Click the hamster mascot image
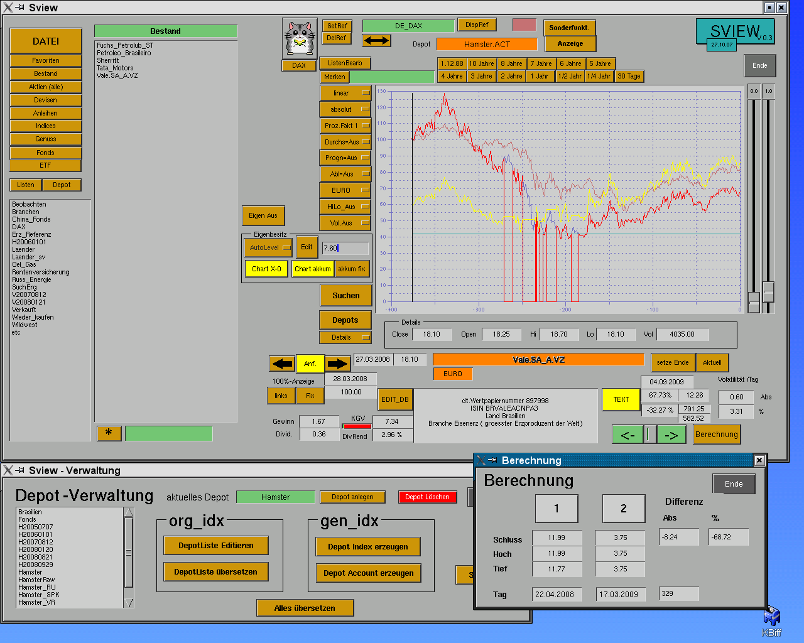Image resolution: width=804 pixels, height=643 pixels. pos(299,38)
